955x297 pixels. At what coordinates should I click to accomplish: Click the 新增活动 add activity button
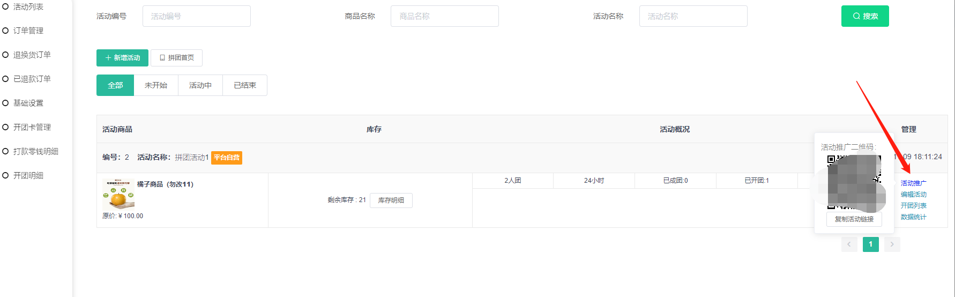point(122,58)
